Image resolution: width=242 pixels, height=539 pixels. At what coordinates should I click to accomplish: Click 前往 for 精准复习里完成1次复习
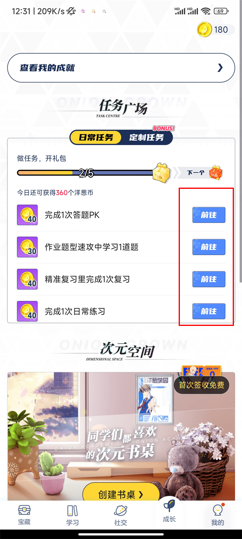pyautogui.click(x=209, y=279)
